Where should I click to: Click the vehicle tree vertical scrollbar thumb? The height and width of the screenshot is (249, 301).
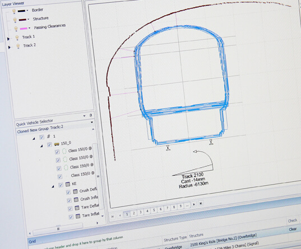[98, 176]
